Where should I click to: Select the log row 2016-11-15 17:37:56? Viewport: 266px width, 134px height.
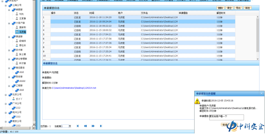click(139, 39)
